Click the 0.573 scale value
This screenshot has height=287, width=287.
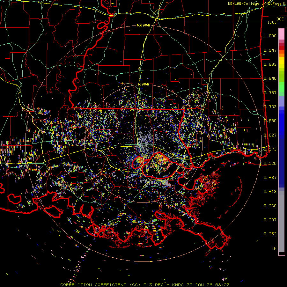tap(270, 149)
